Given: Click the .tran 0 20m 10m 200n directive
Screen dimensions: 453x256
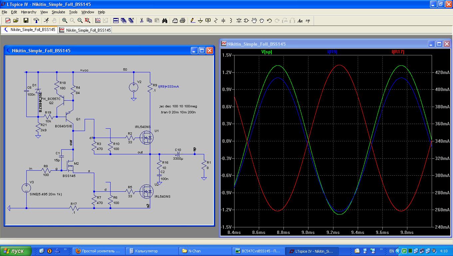Looking at the screenshot, I should coord(178,112).
